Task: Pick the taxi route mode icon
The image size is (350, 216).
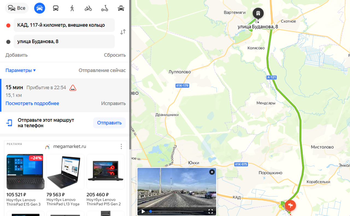Action: (x=121, y=8)
